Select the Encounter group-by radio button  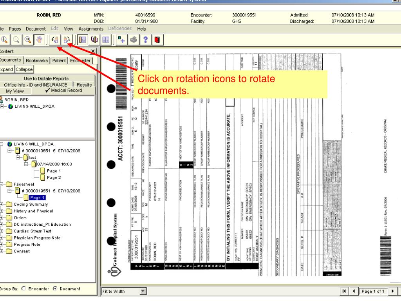pyautogui.click(x=24, y=289)
